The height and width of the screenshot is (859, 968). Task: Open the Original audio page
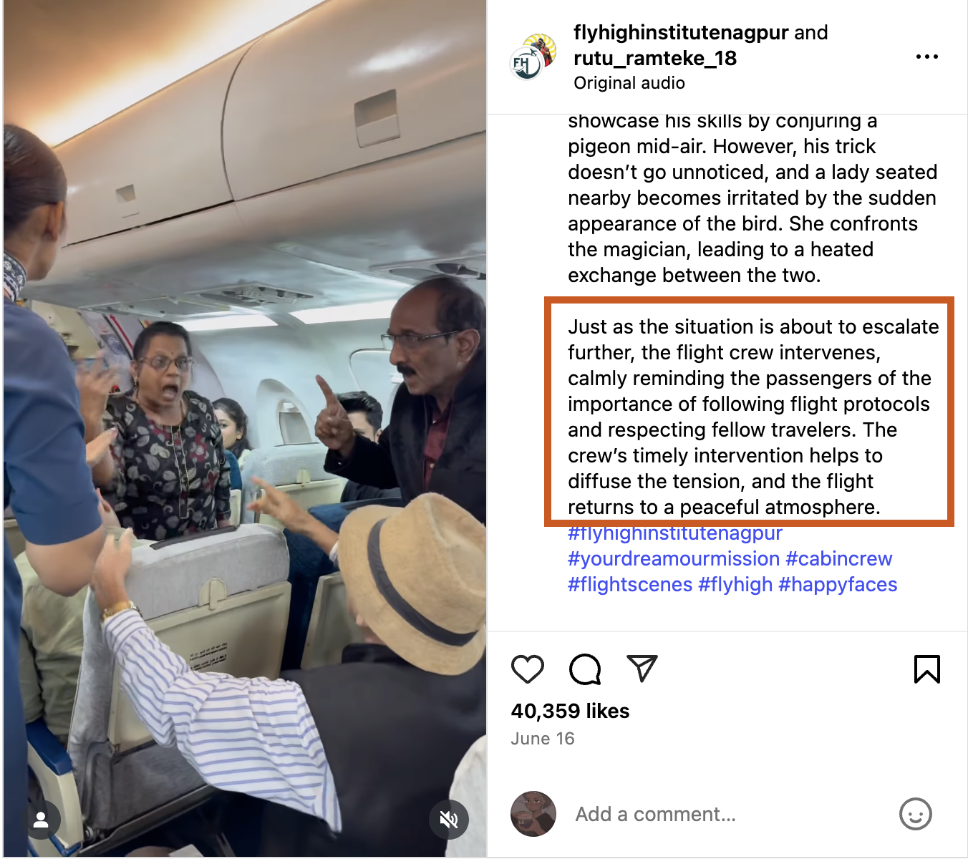pyautogui.click(x=629, y=83)
